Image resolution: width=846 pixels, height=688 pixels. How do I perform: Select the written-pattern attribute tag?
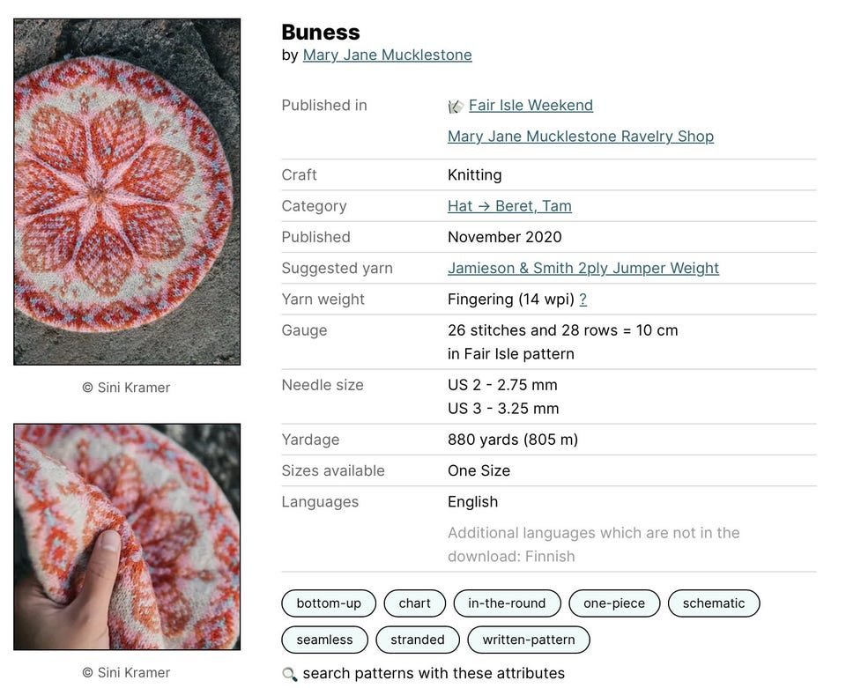click(528, 640)
